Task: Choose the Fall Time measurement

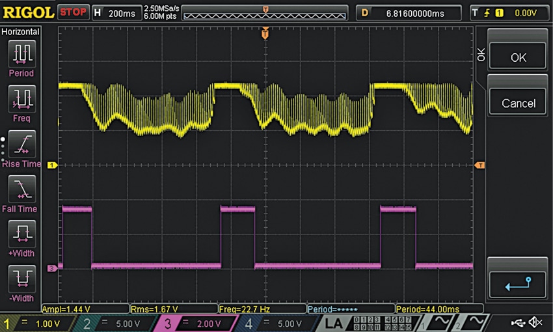Action: 21,189
